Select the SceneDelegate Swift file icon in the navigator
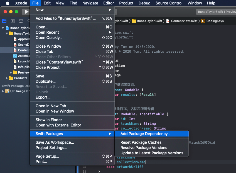 point(15,45)
